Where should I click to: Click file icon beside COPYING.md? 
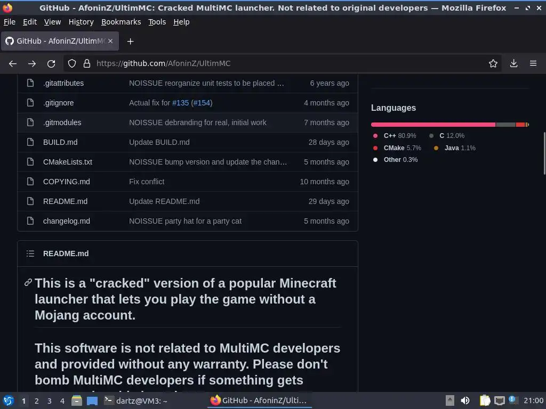click(x=30, y=181)
